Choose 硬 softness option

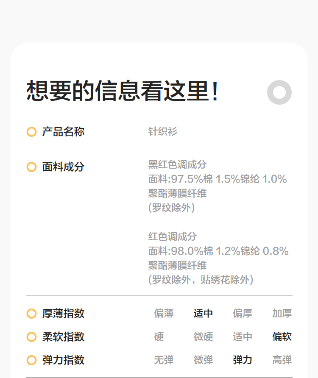[x=159, y=337]
